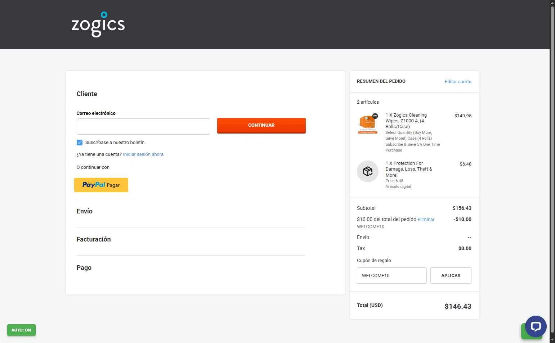
Task: Select the Facturación section heading
Action: pyautogui.click(x=93, y=239)
